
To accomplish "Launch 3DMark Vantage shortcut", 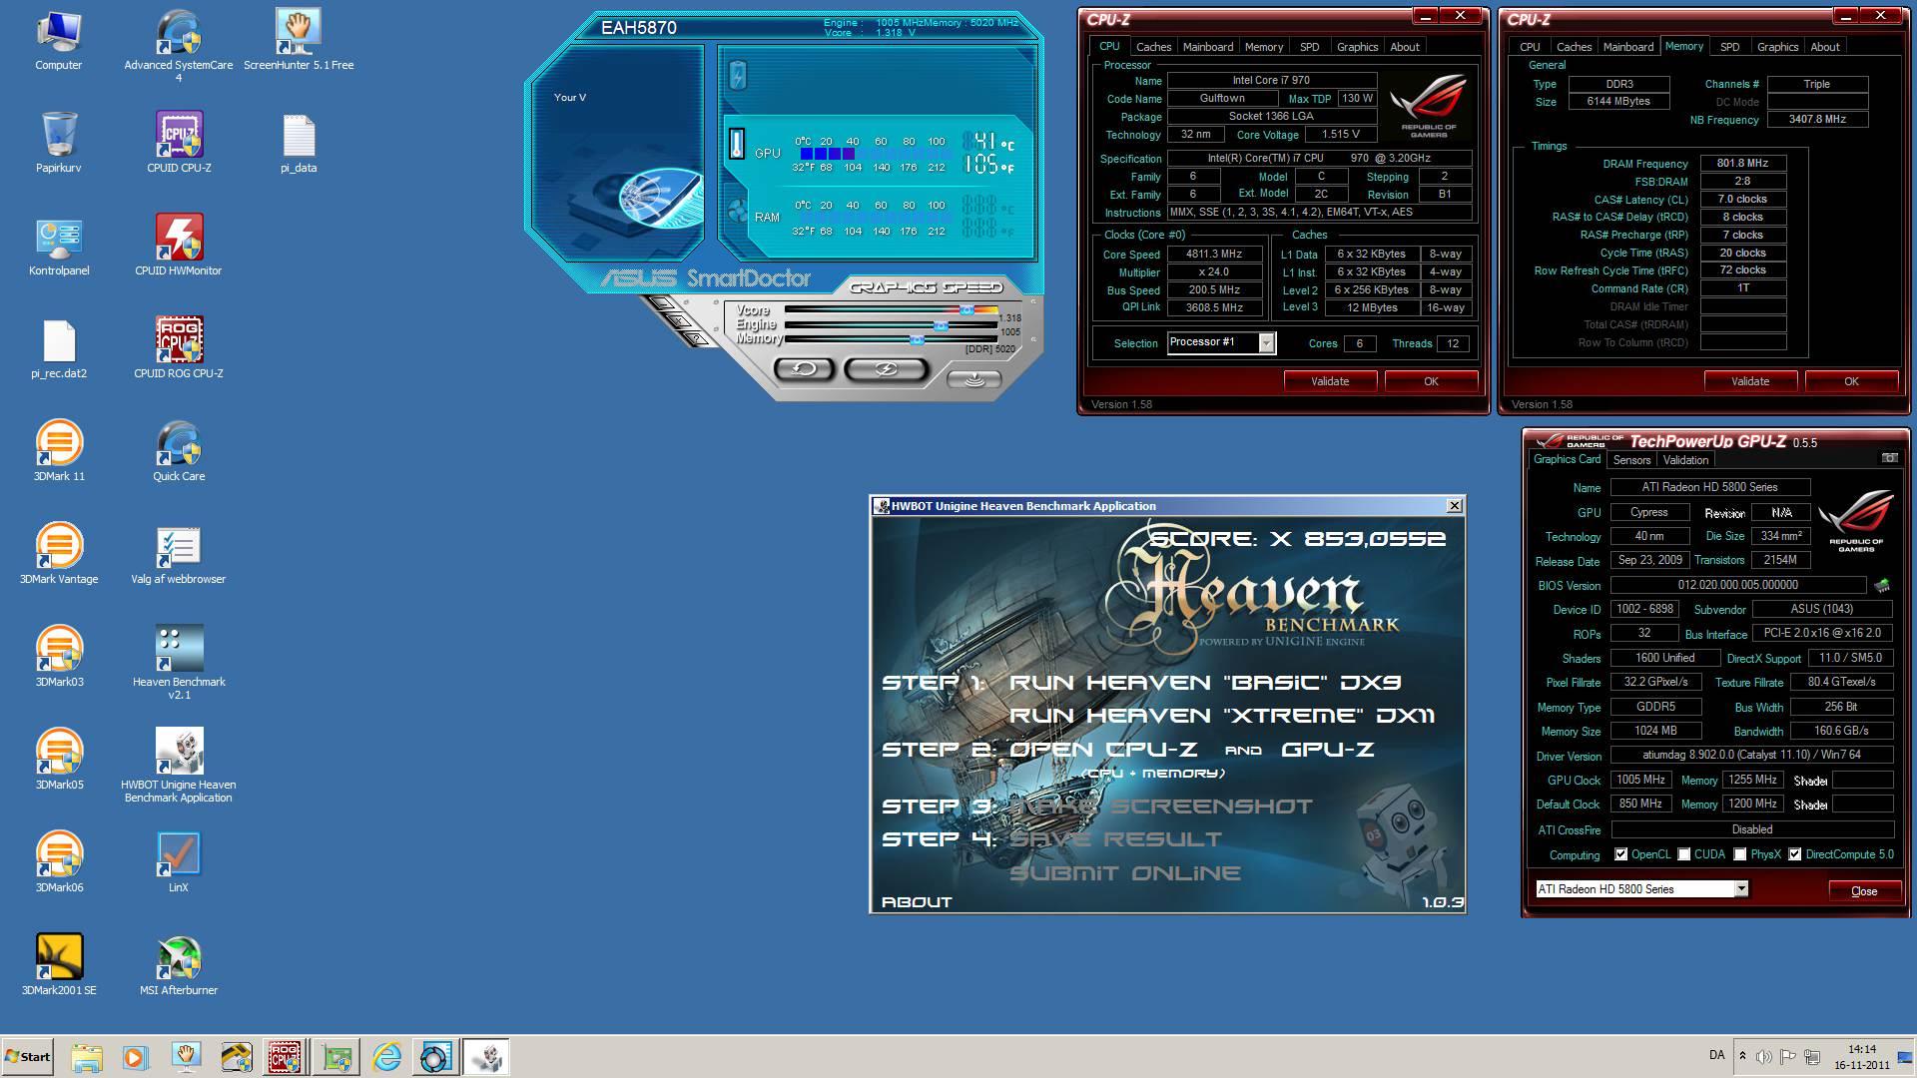I will pos(59,555).
